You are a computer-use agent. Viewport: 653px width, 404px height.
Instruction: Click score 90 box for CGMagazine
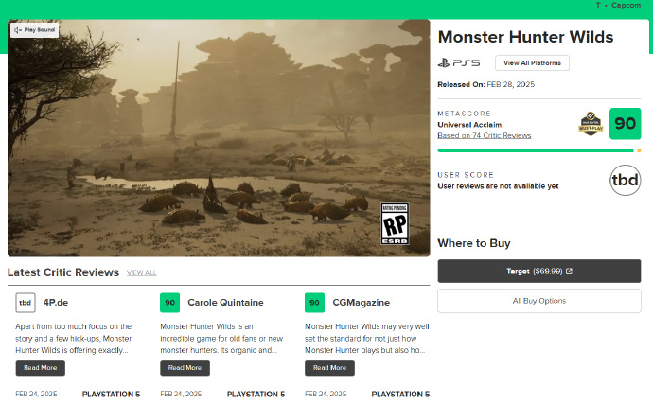314,303
